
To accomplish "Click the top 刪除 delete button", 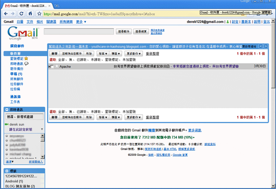I will pos(89,53).
